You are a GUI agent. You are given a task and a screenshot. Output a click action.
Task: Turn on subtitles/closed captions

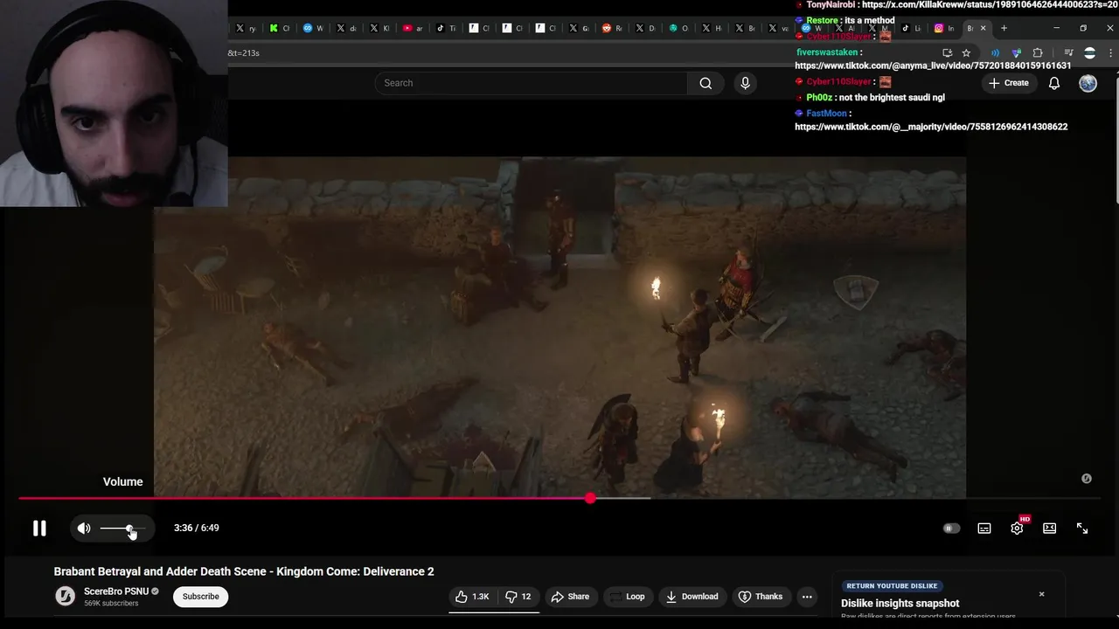(984, 529)
